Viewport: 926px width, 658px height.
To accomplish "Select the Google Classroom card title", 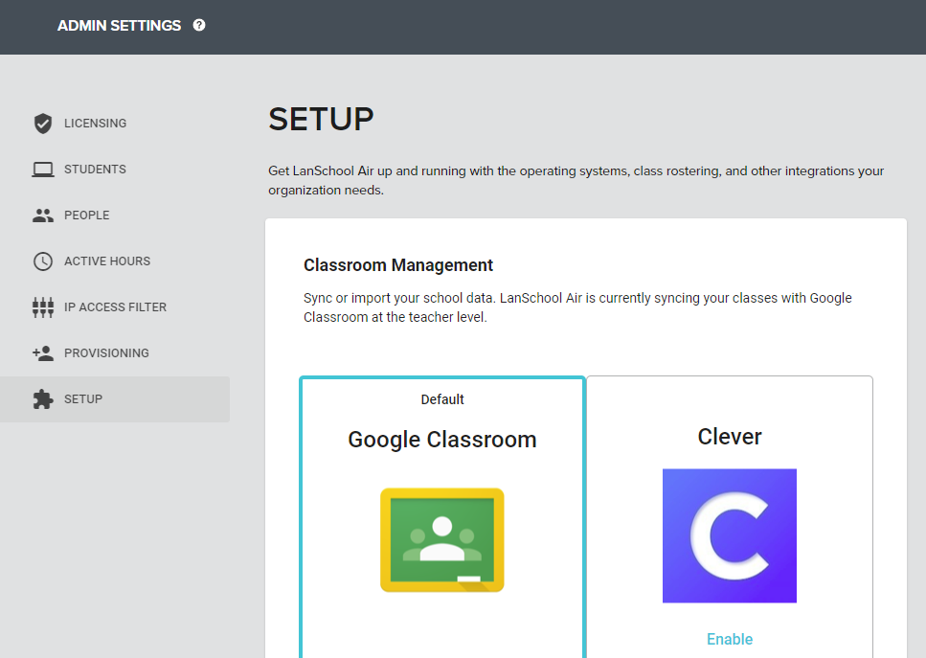I will [x=441, y=440].
